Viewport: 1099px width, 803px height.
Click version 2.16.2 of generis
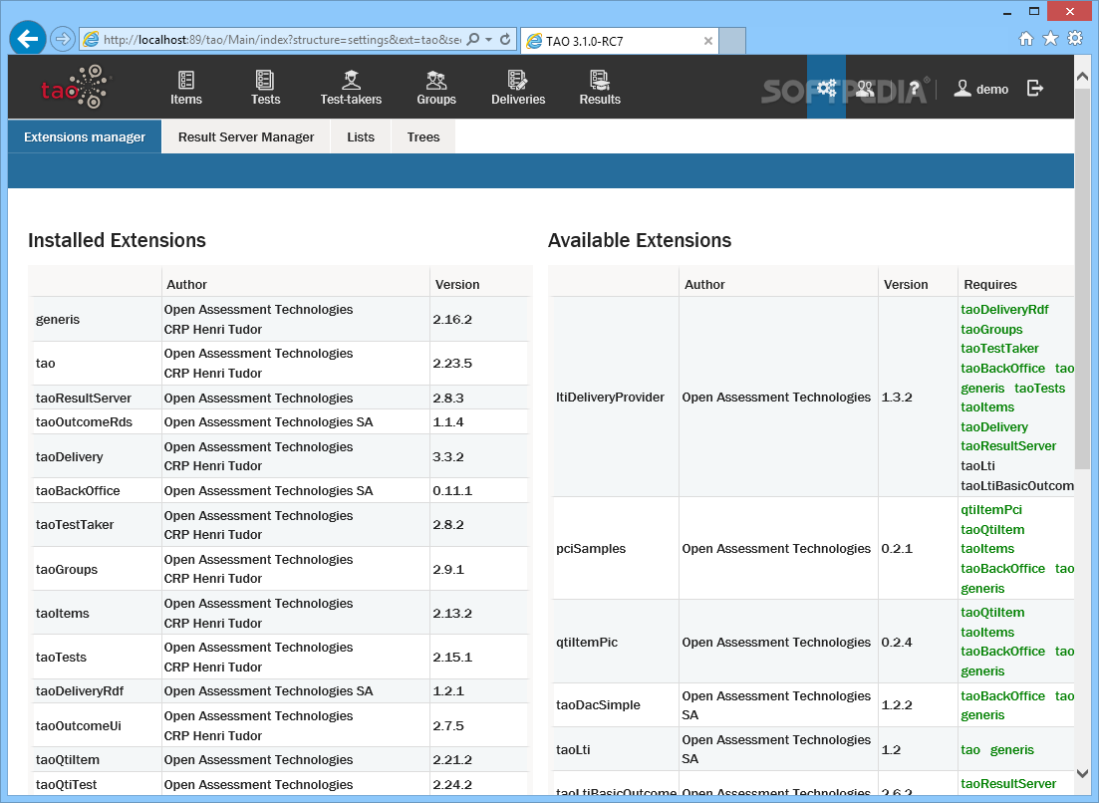[452, 319]
